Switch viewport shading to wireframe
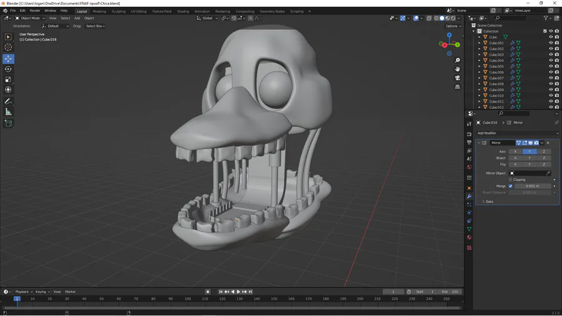 point(436,18)
